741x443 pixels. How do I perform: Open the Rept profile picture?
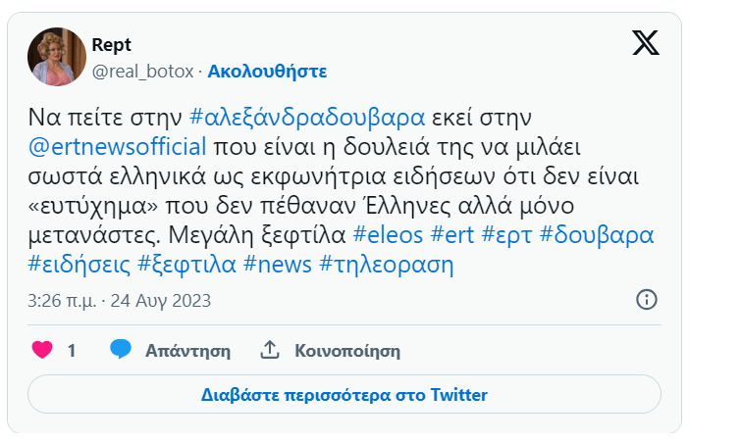tap(57, 57)
